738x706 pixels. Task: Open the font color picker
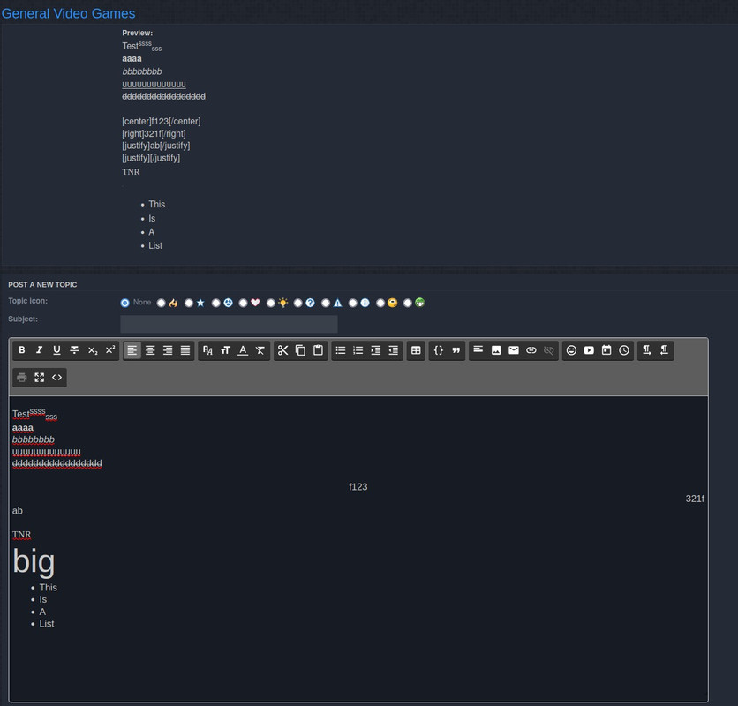(x=243, y=350)
